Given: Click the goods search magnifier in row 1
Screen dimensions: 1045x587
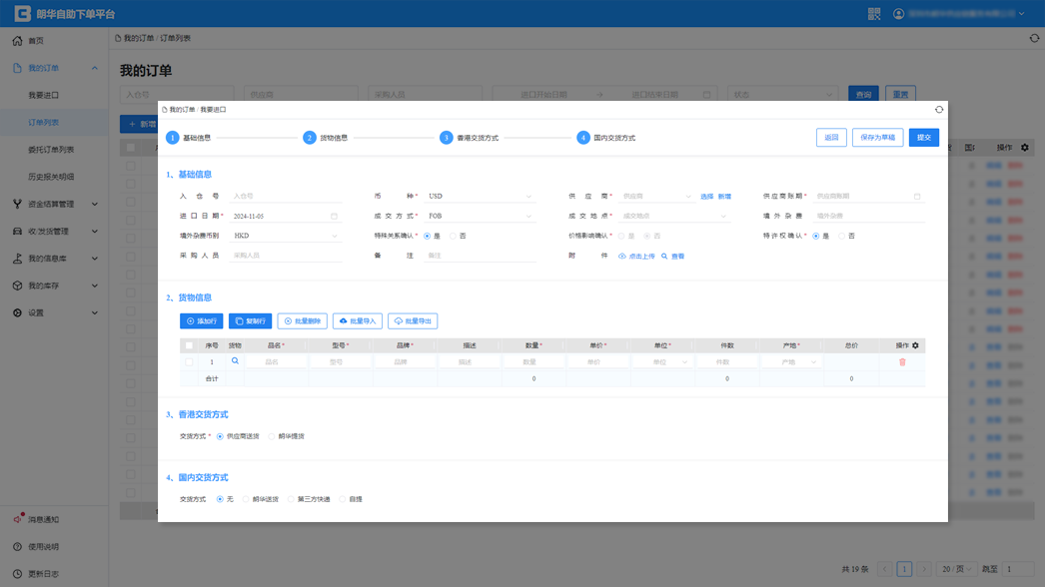Looking at the screenshot, I should (x=235, y=361).
